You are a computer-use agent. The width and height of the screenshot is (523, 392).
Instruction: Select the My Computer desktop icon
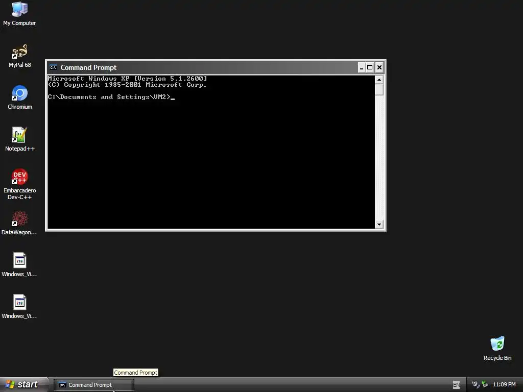[x=19, y=13]
